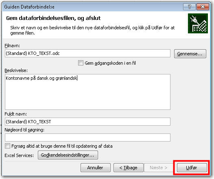This screenshot has height=179, width=214.
Task: Click the Beskrivelse label
Action: (16, 70)
